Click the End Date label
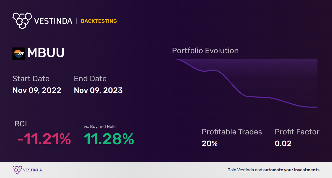Viewport: 332px width, 178px height. pyautogui.click(x=90, y=79)
